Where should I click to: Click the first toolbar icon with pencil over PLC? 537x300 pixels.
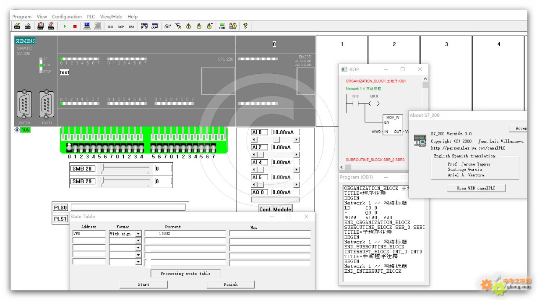(17, 26)
